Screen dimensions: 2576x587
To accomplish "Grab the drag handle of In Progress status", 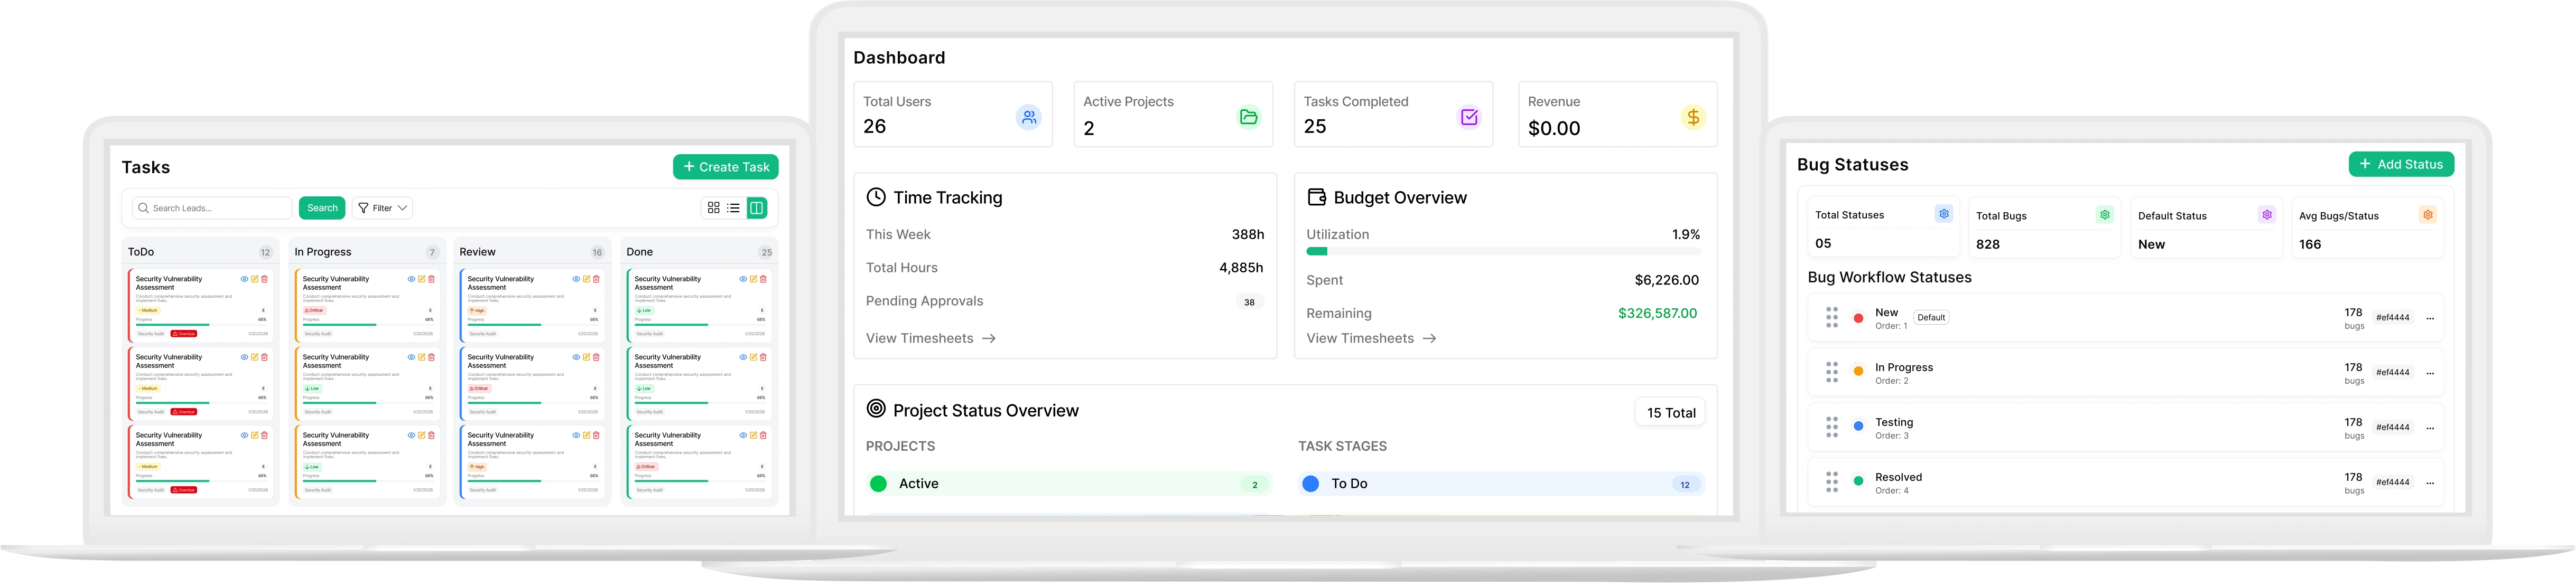I will pos(1831,372).
